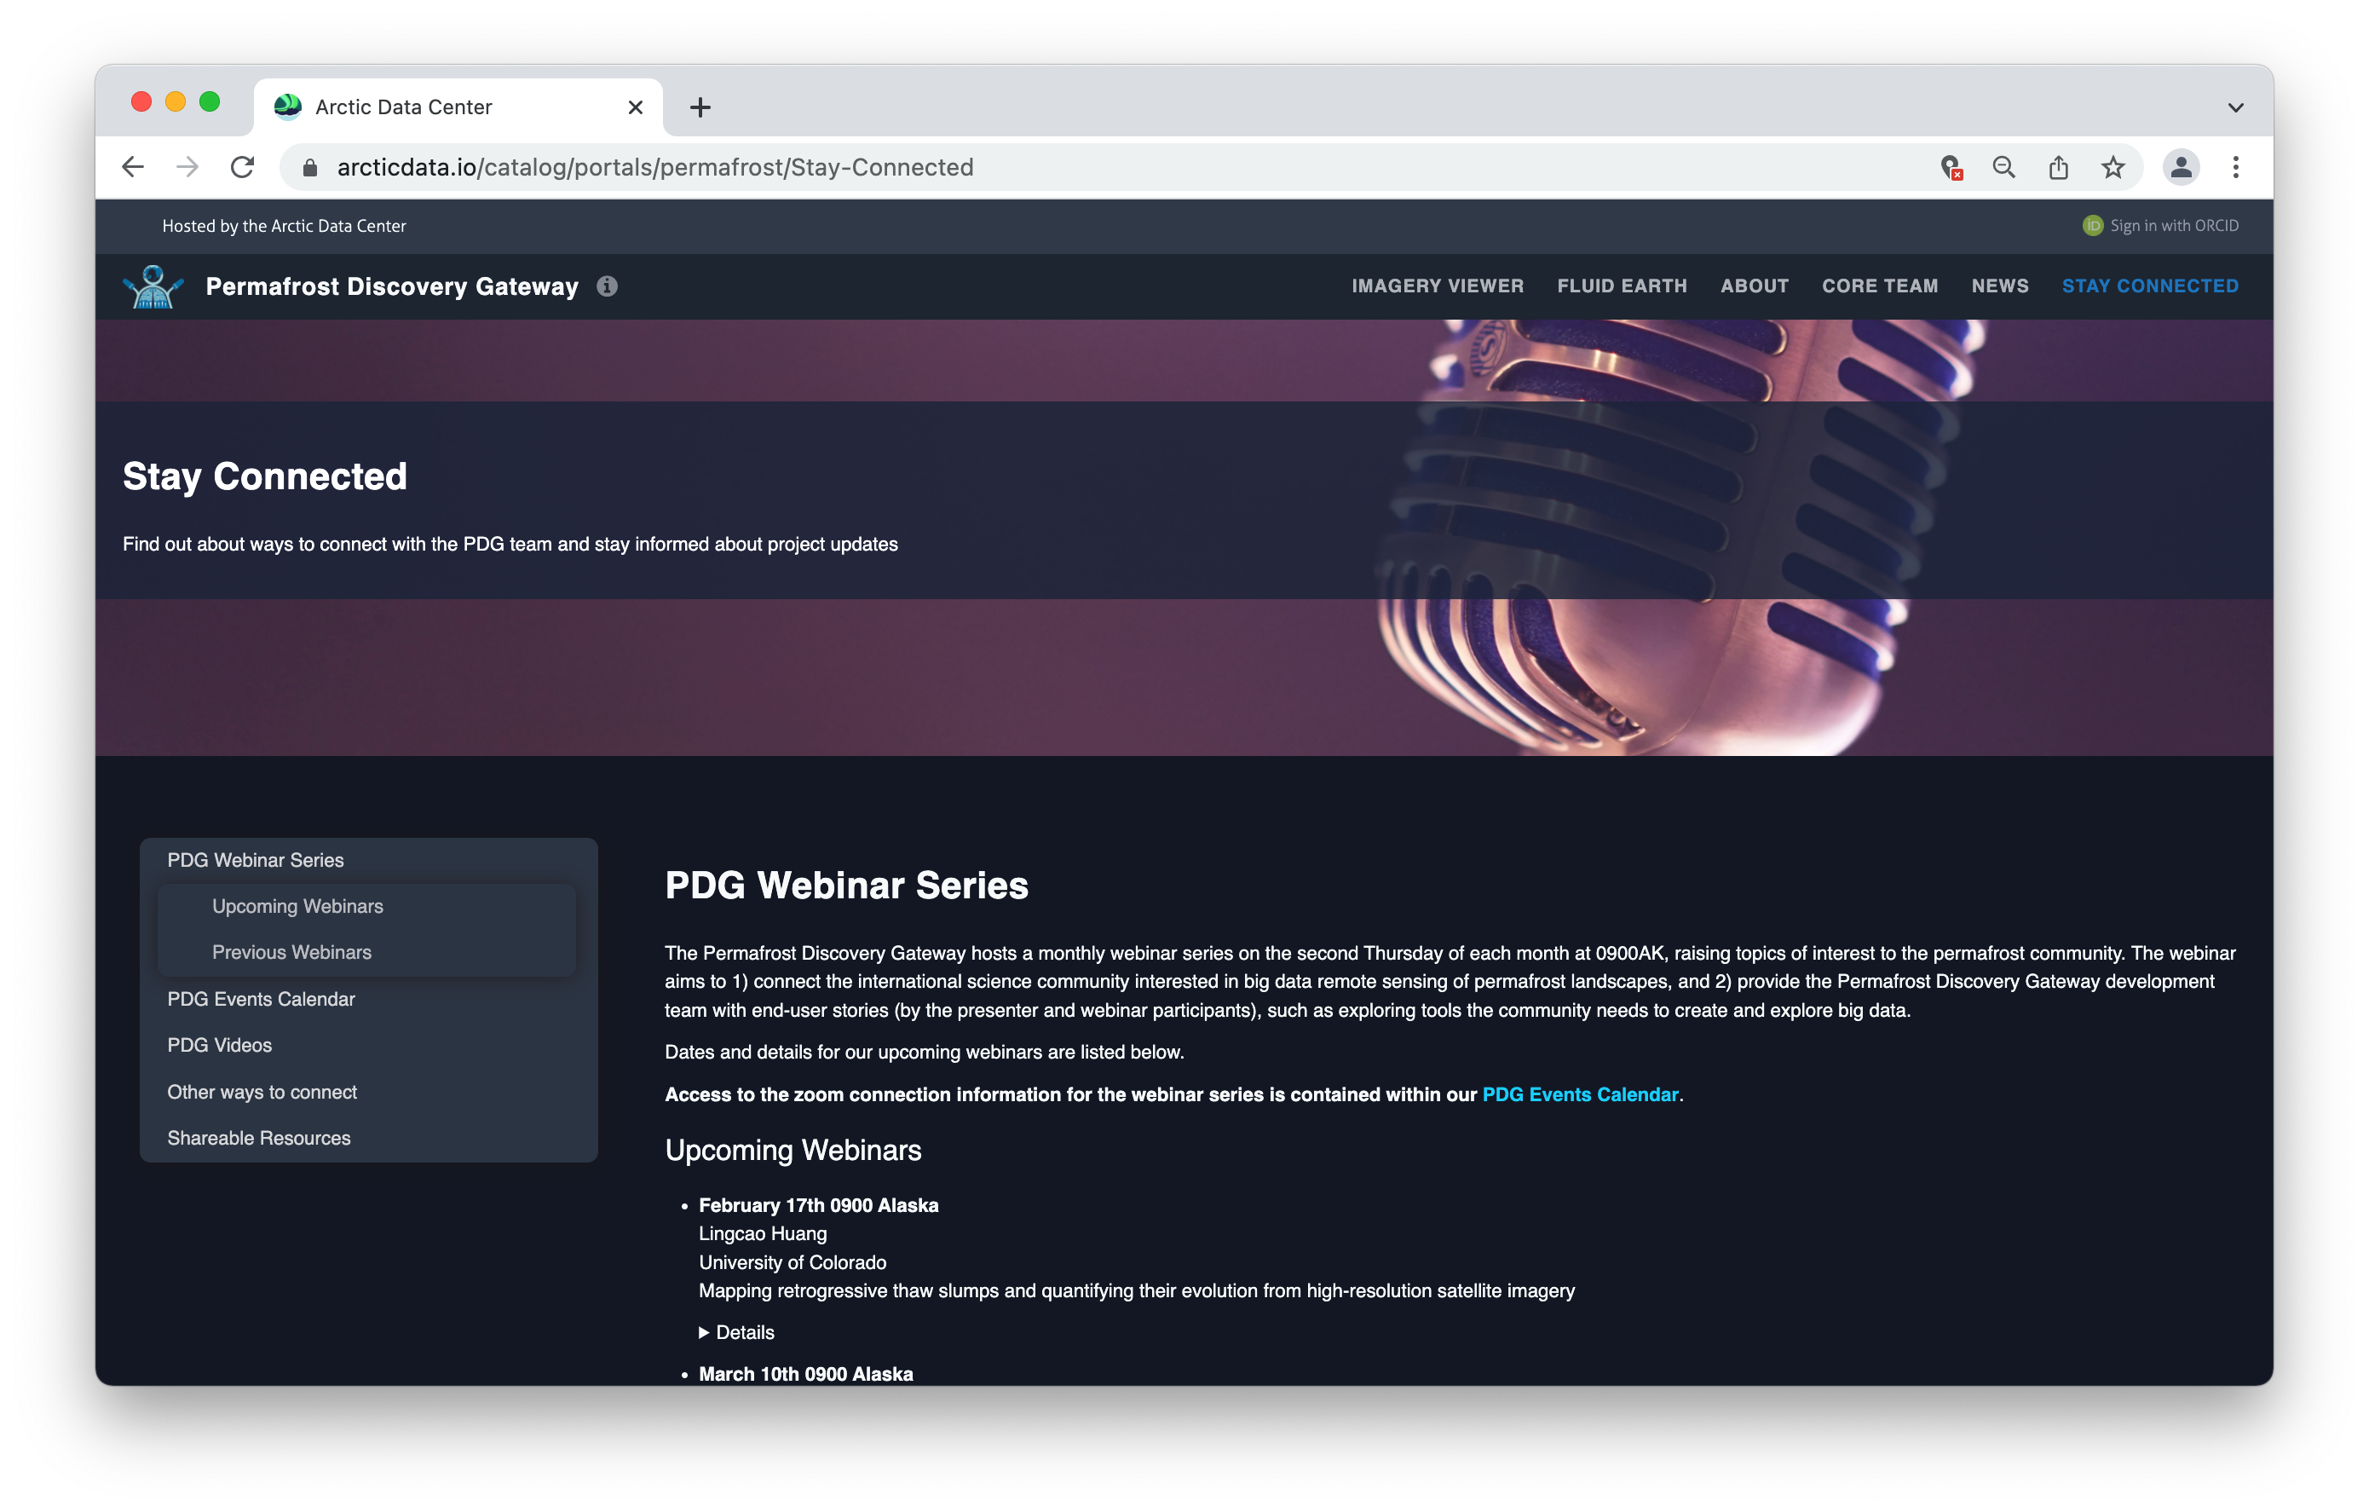
Task: Jump to Previous Webinars in sidebar
Action: pos(291,952)
